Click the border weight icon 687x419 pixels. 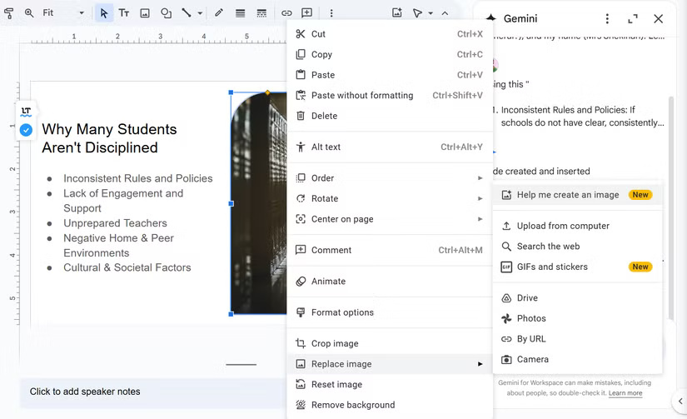tap(240, 13)
